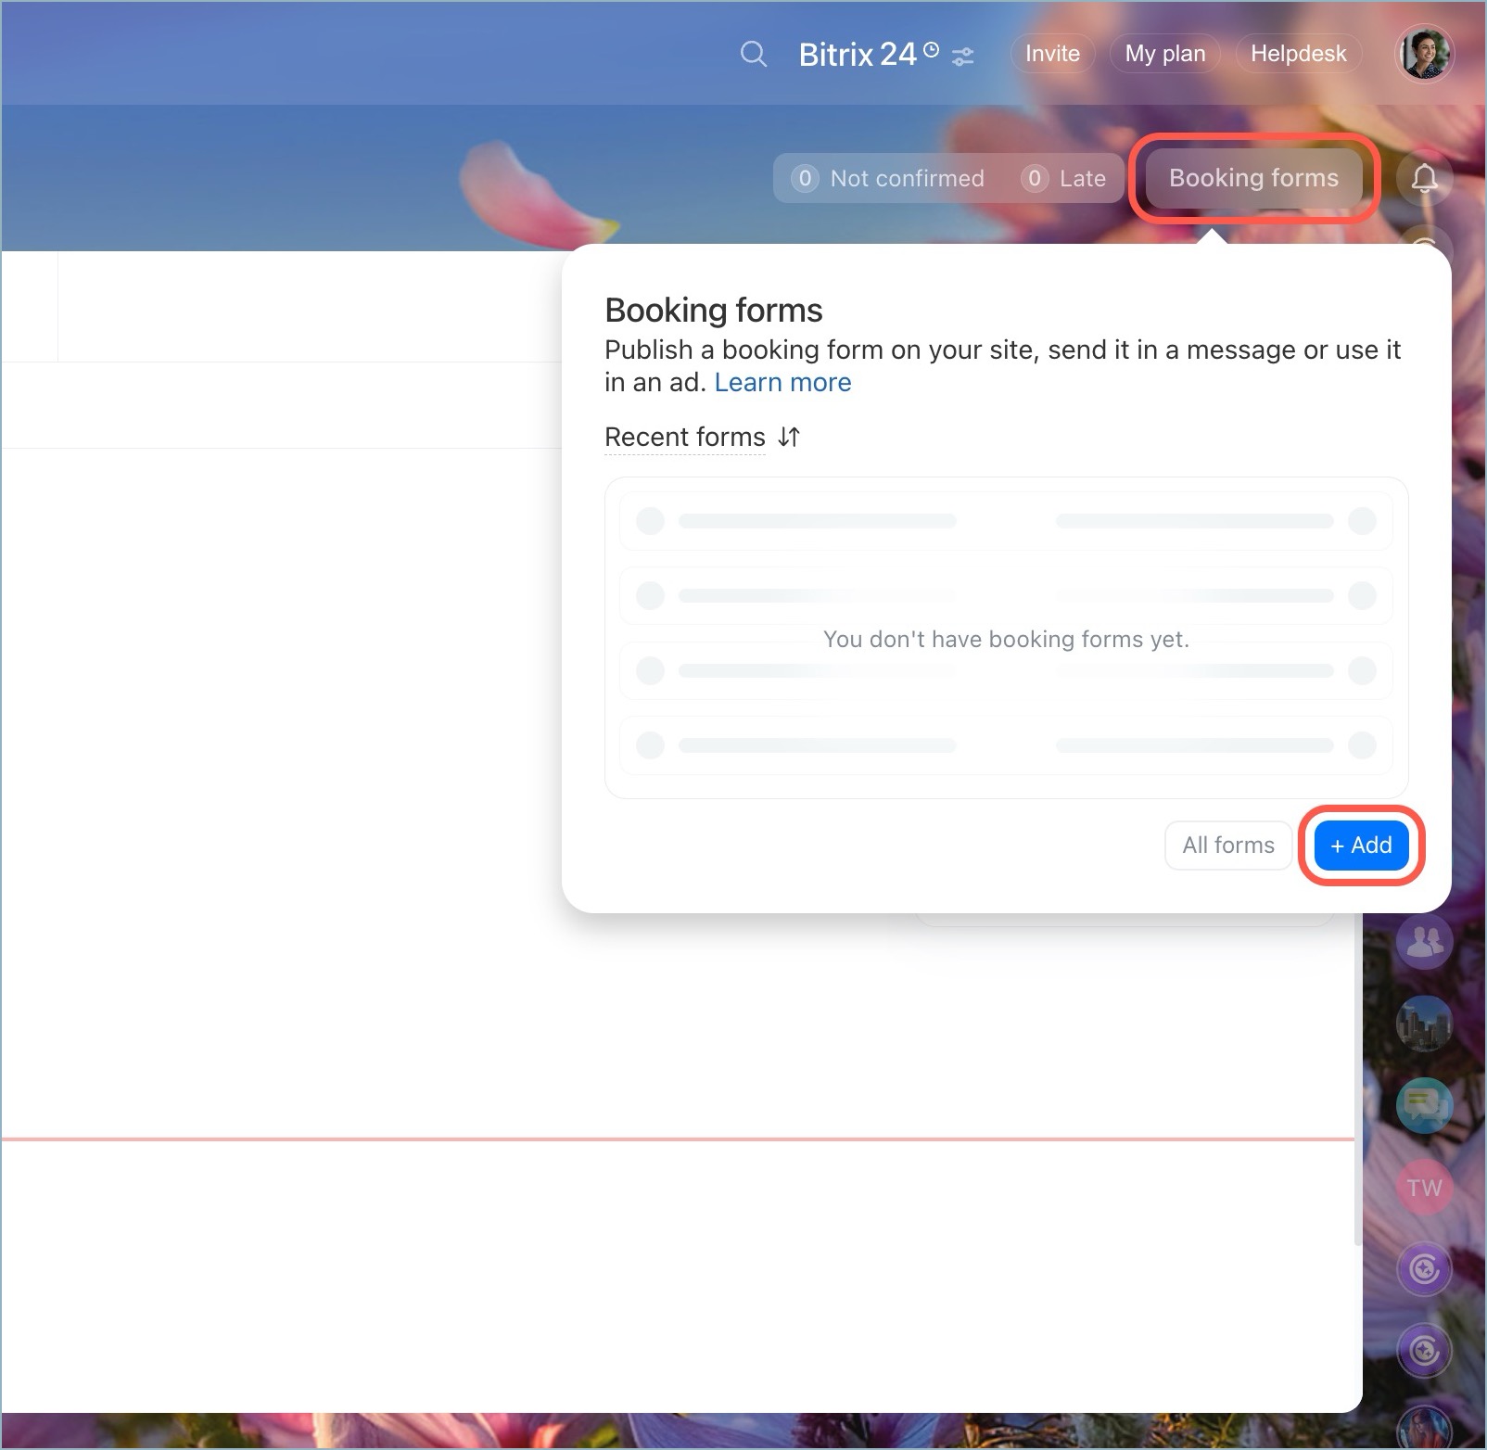Toggle the Recent forms sort arrows
Screen dimensions: 1487x1450
point(789,437)
